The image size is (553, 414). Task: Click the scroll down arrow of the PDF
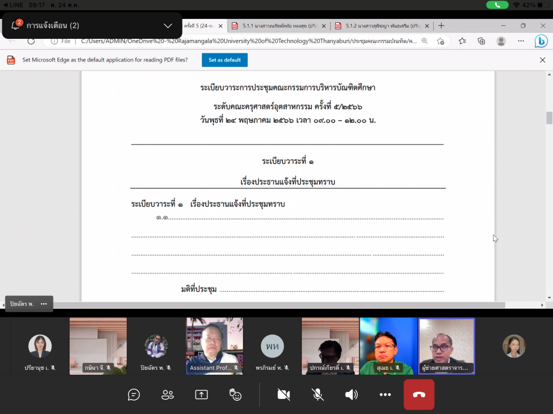(x=549, y=298)
